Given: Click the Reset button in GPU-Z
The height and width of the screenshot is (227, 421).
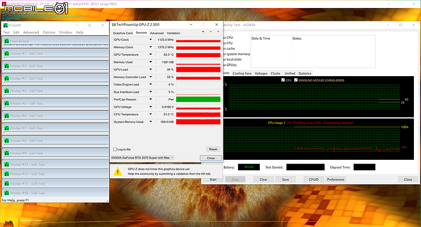Looking at the screenshot, I should 213,149.
